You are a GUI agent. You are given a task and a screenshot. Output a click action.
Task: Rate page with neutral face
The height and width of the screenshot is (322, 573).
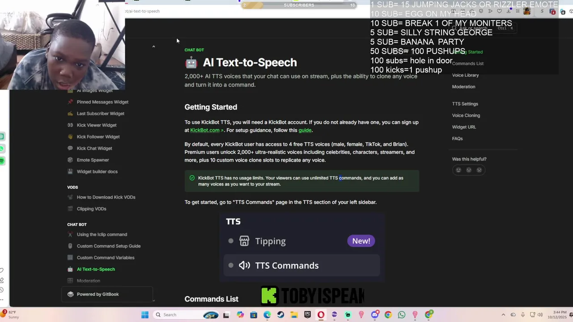tap(469, 170)
